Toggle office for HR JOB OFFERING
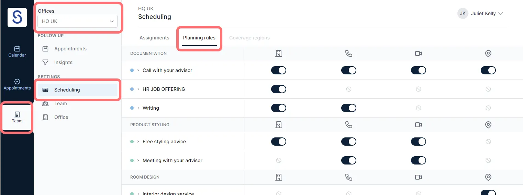Image resolution: width=523 pixels, height=195 pixels. pos(279,89)
